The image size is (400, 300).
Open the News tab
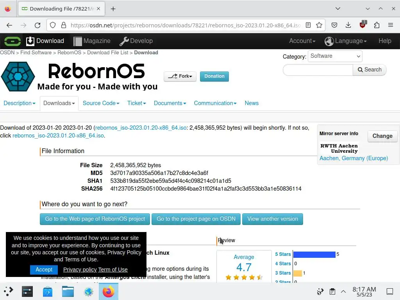point(252,103)
